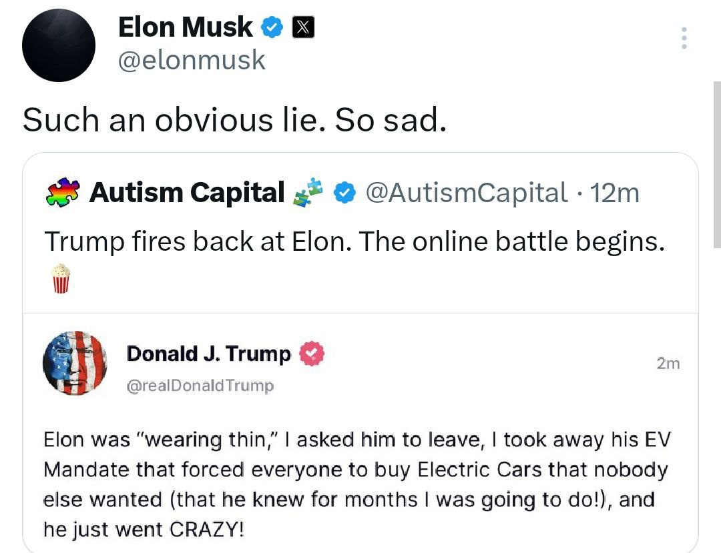Open Donald J. Trump's flag avatar

[74, 364]
